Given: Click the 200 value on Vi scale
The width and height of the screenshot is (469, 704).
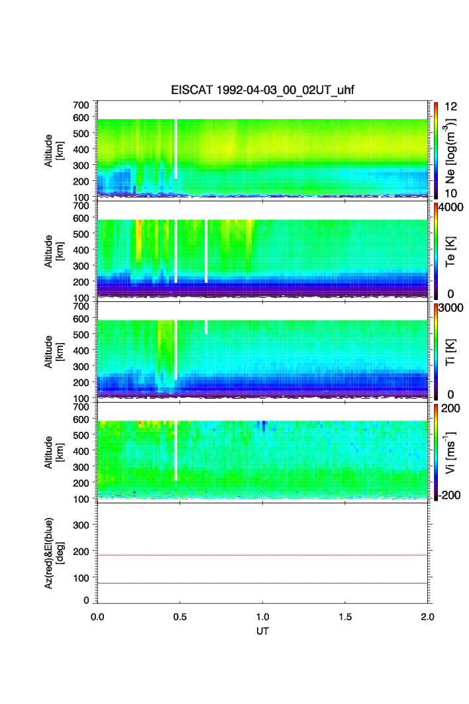Looking at the screenshot, I should (x=450, y=408).
